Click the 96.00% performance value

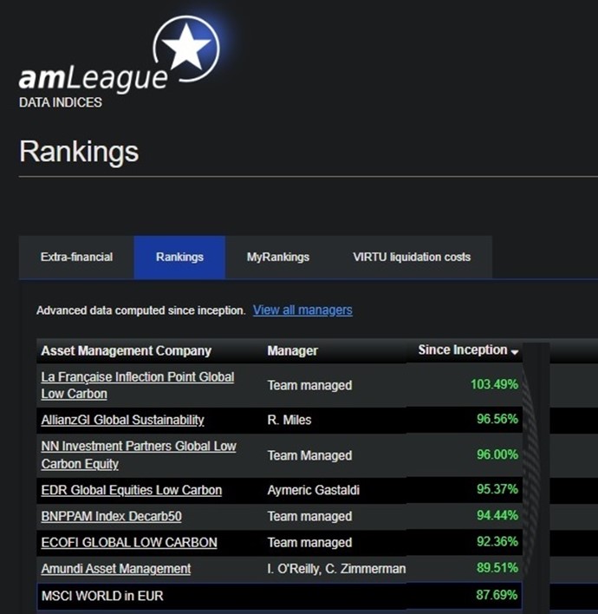497,454
